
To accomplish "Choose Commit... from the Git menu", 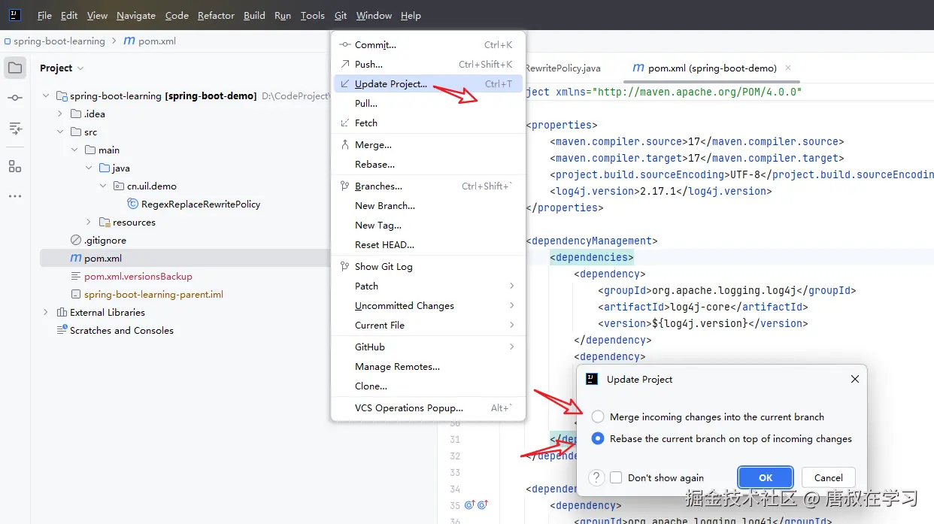I will point(428,45).
